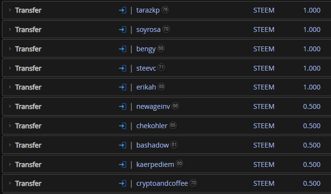Click incoming transfer arrow icon beside tarazkp
Viewport: 331px width, 194px height.
pyautogui.click(x=123, y=10)
